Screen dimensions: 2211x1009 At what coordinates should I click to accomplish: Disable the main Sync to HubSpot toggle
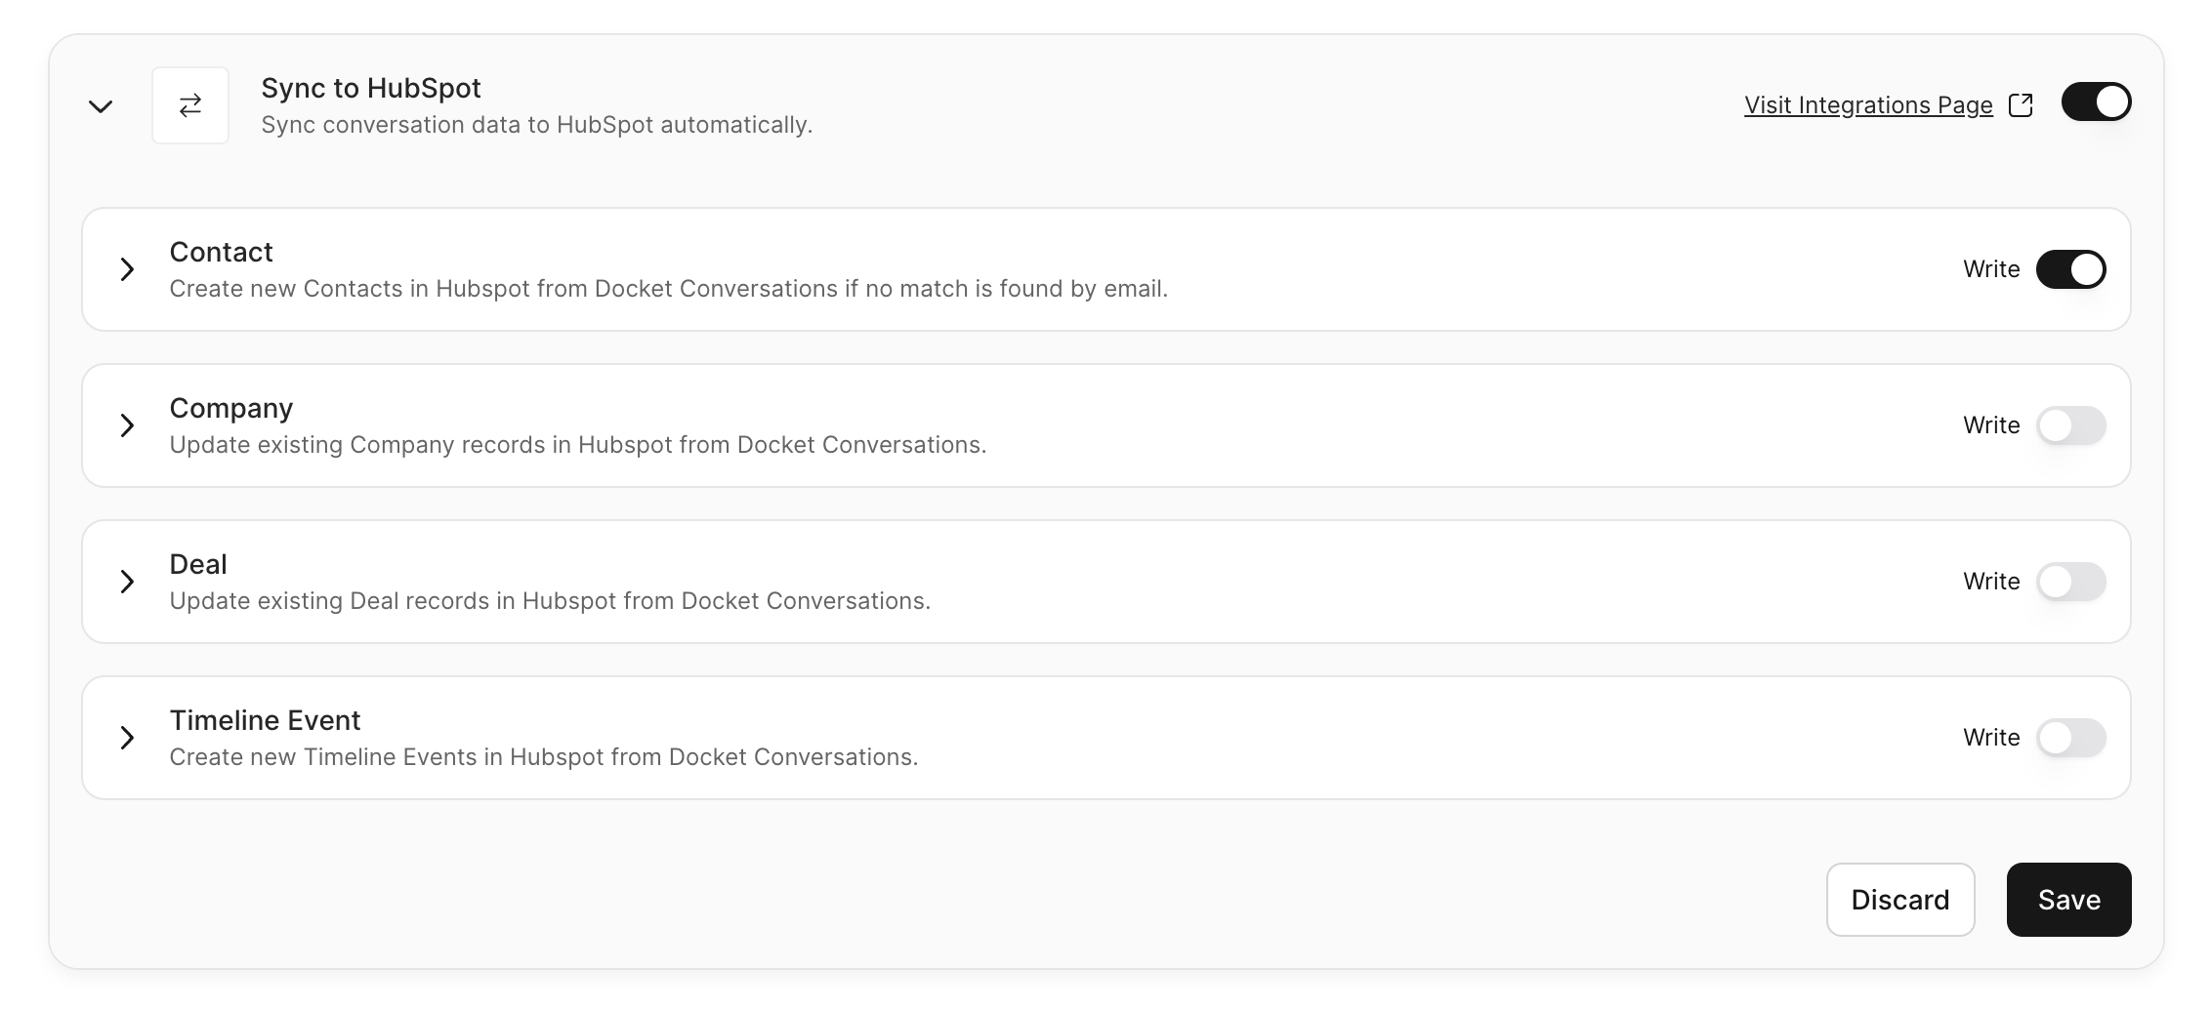pos(2096,101)
